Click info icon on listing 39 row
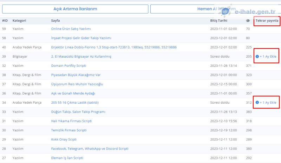The height and width of the screenshot is (163, 281). click(257, 56)
